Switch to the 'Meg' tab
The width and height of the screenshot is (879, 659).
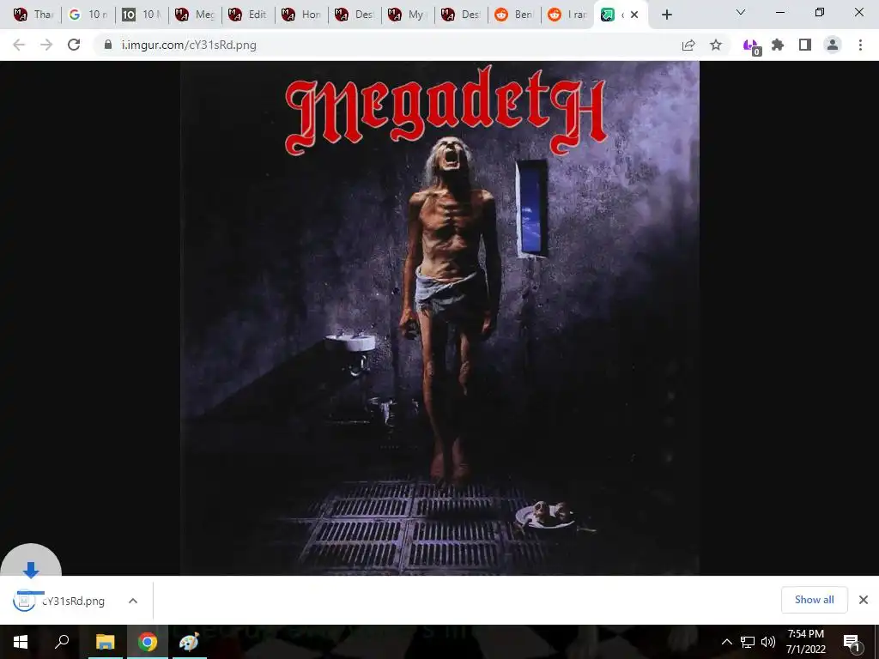[194, 15]
